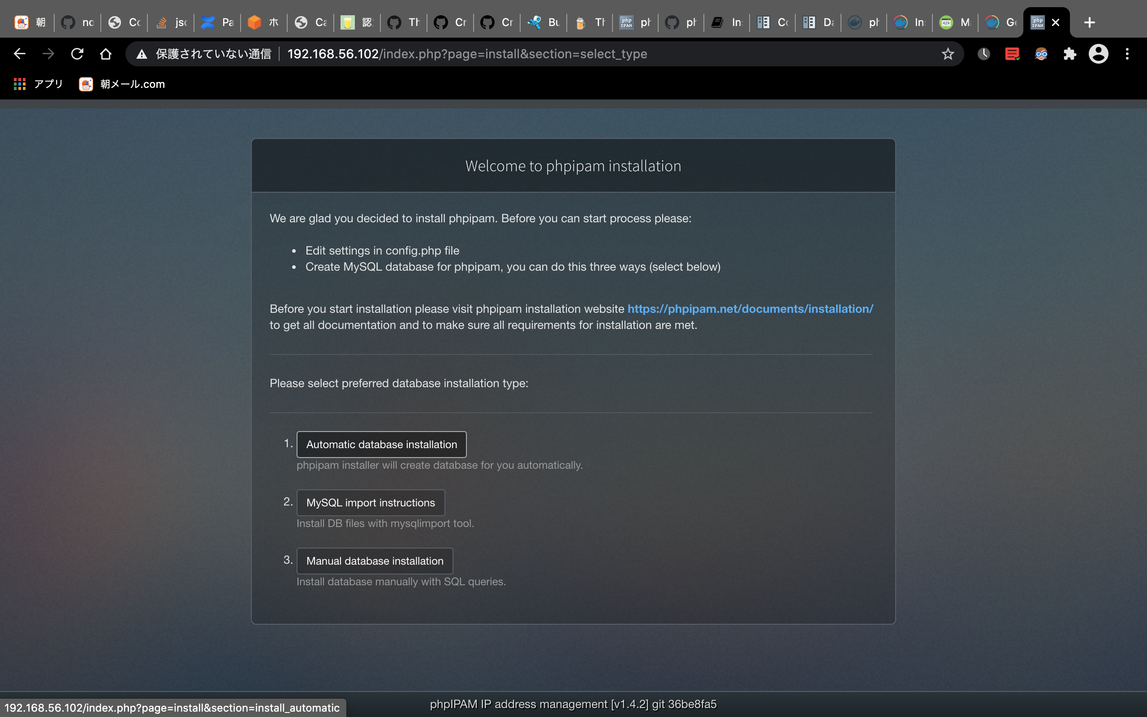Image resolution: width=1147 pixels, height=717 pixels.
Task: Switch to the 'Ca' globe tab
Action: pos(310,22)
